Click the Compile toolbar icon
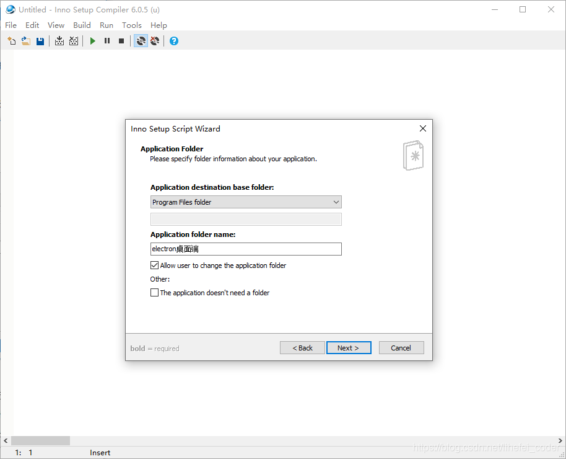This screenshot has width=566, height=459. point(59,41)
